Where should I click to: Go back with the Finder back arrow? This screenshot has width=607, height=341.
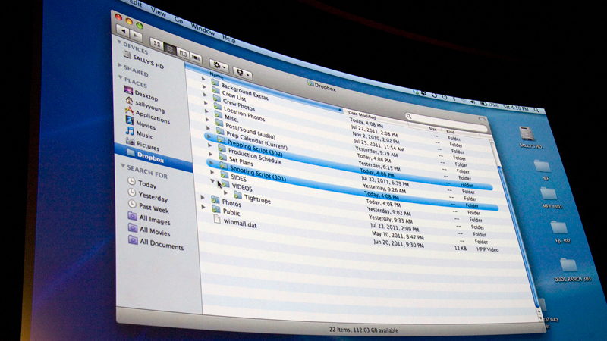click(x=124, y=31)
